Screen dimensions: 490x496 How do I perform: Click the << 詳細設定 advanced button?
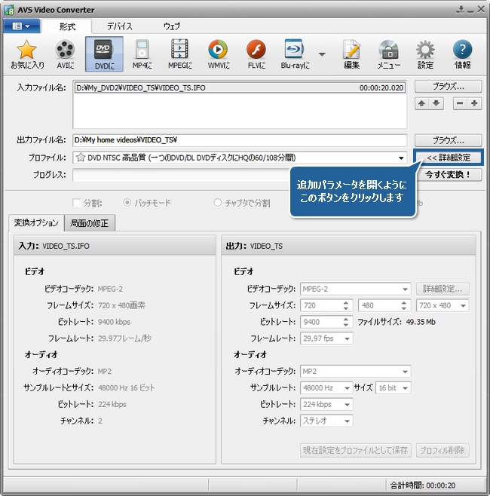449,158
